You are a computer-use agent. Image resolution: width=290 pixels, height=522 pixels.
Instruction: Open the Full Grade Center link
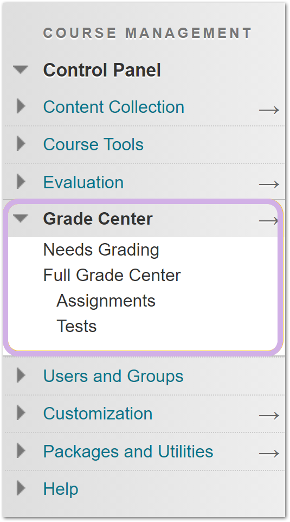pyautogui.click(x=112, y=275)
